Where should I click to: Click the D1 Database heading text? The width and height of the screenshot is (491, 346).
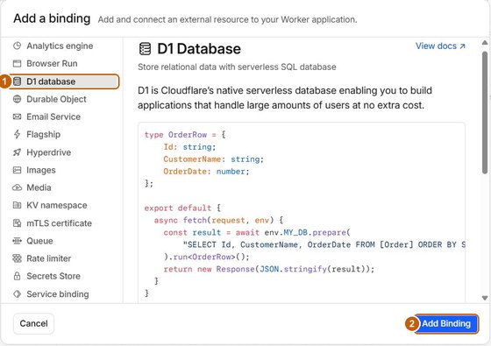(199, 49)
